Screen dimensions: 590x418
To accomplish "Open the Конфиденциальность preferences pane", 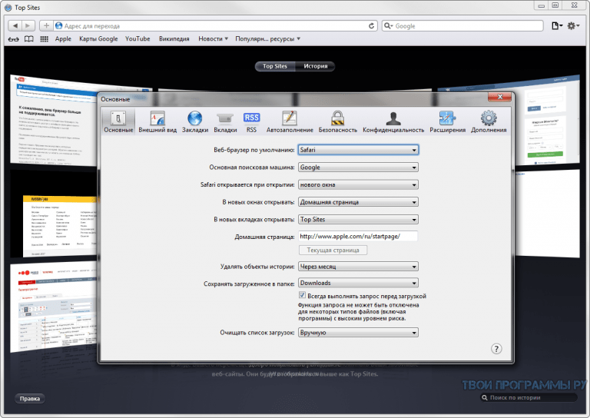I will click(x=393, y=121).
